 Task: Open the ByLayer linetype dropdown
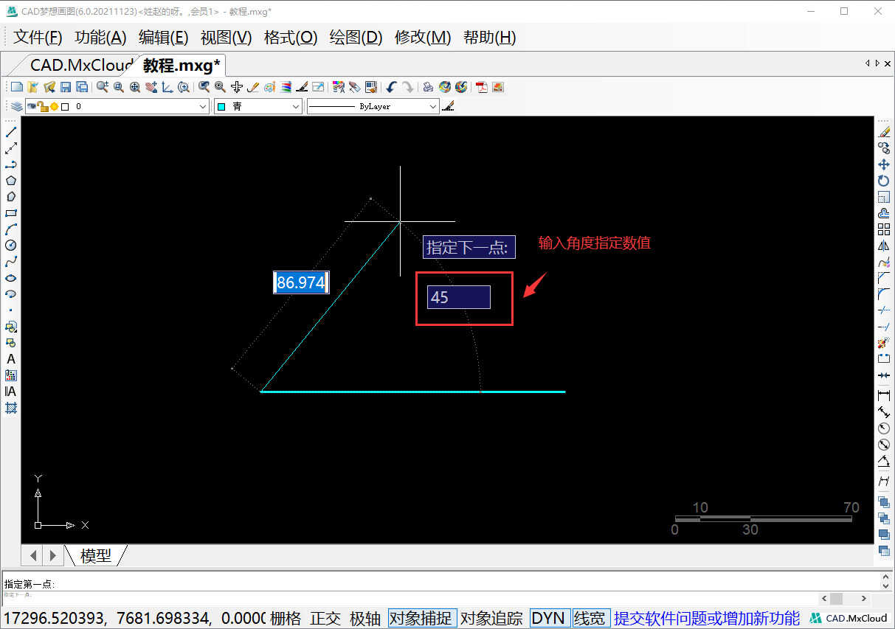(373, 107)
